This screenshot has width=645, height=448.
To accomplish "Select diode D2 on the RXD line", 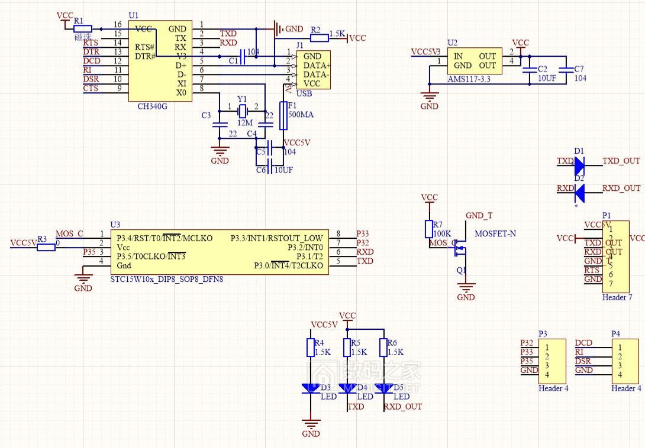I will [579, 193].
